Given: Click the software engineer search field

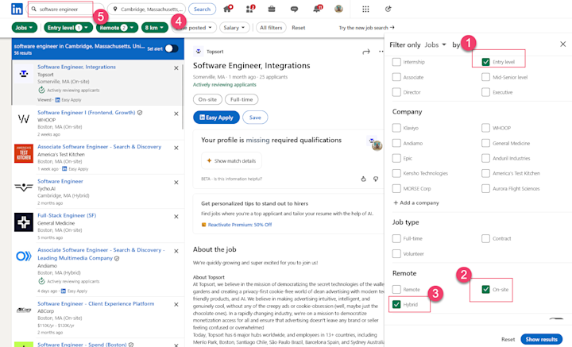Looking at the screenshot, I should pyautogui.click(x=65, y=9).
